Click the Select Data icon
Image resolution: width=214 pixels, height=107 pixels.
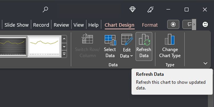[x=110, y=40]
